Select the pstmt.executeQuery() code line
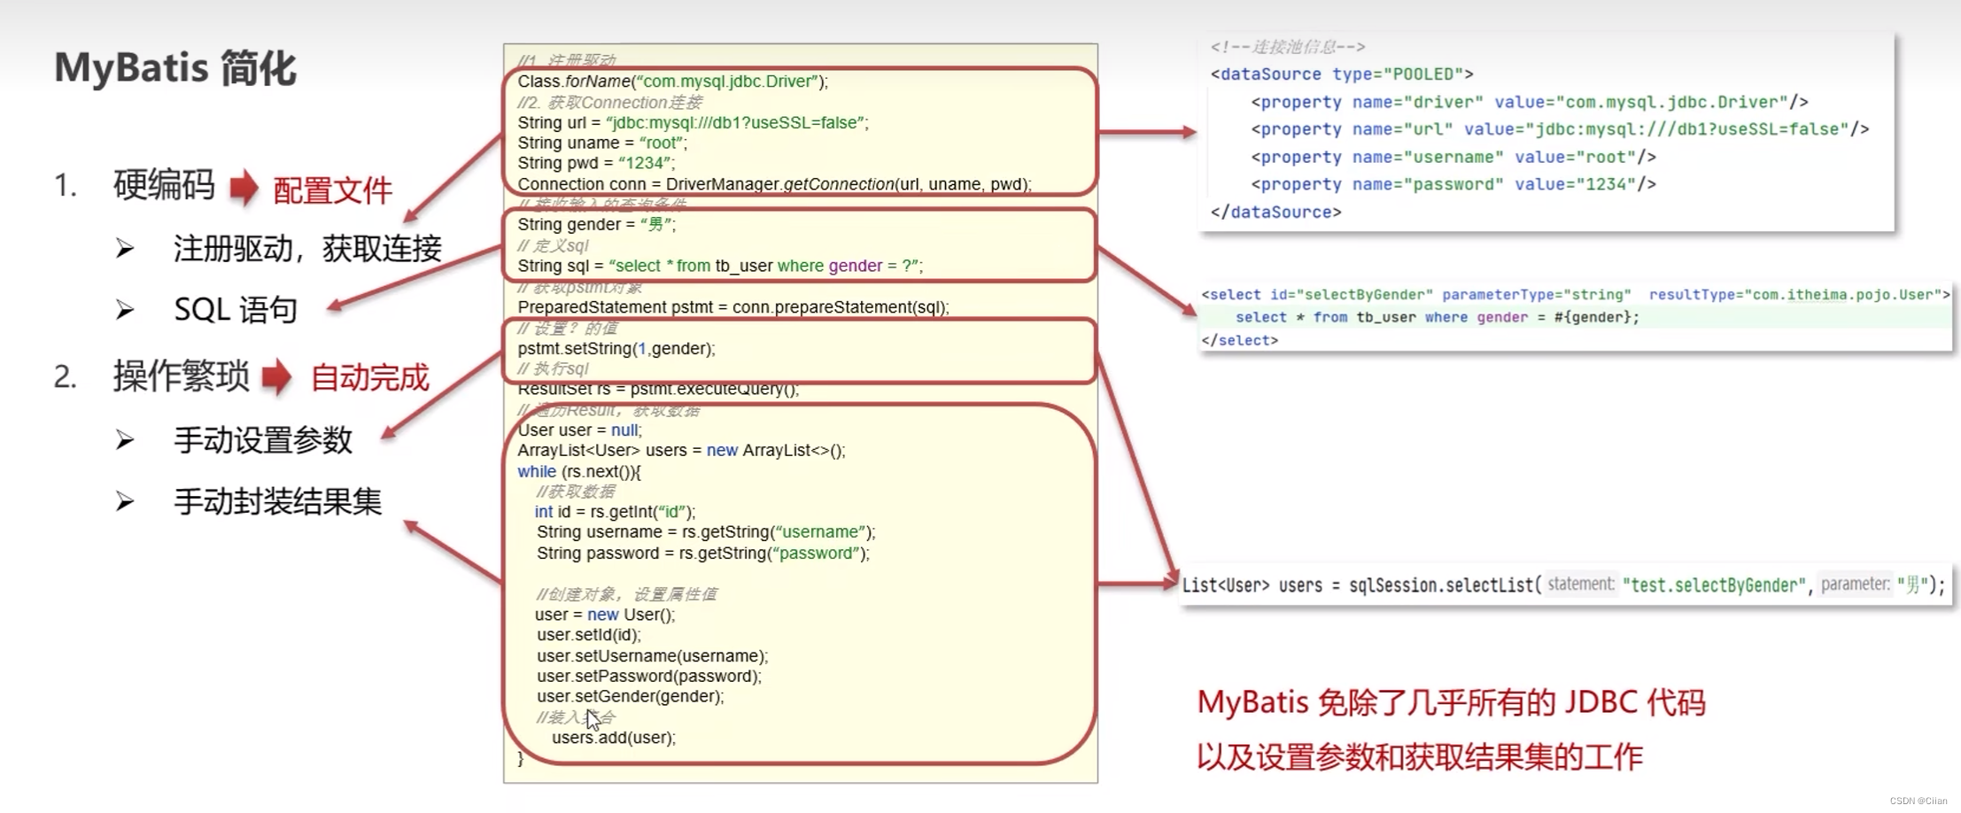The image size is (1961, 813). [x=658, y=390]
